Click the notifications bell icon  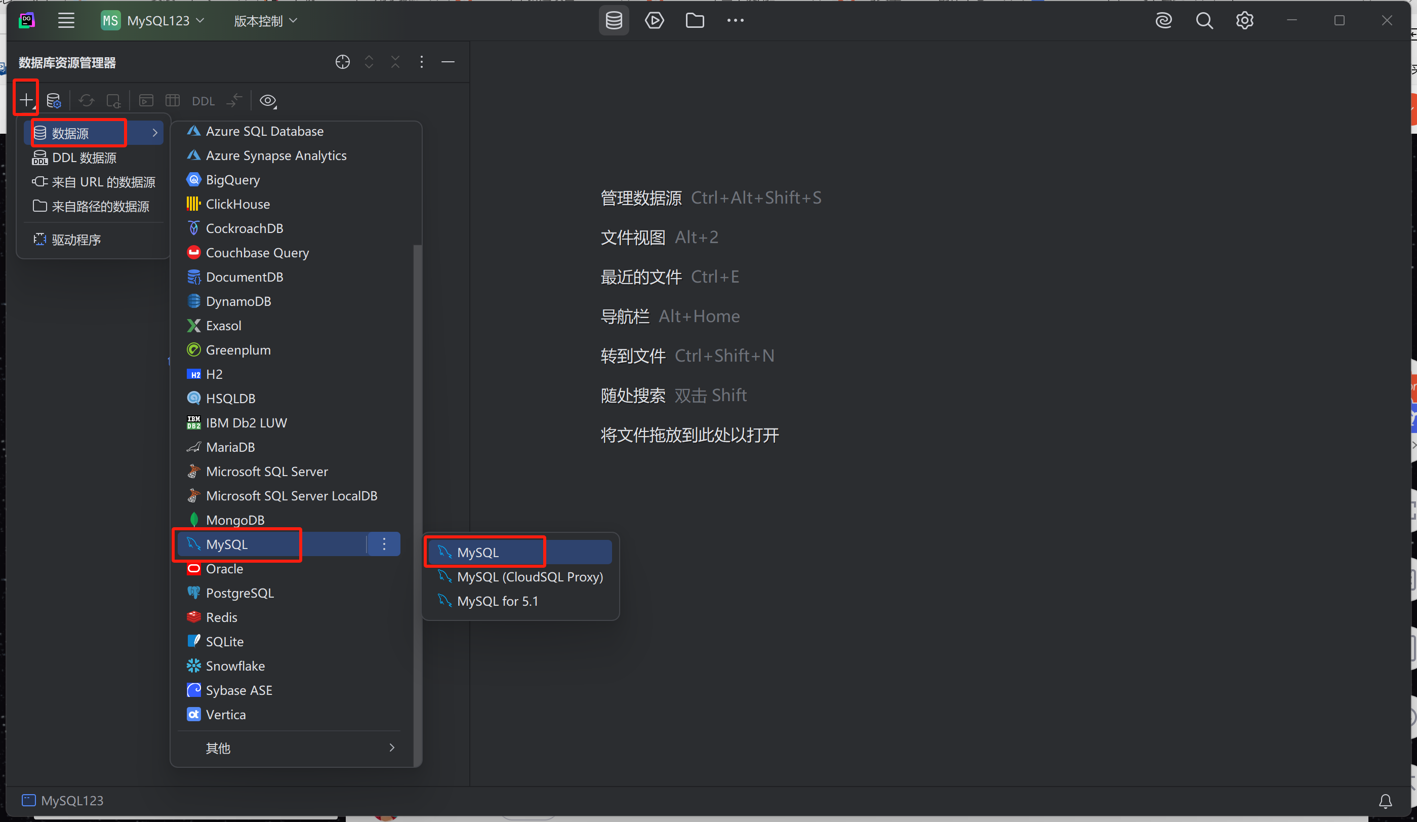[x=1386, y=801]
